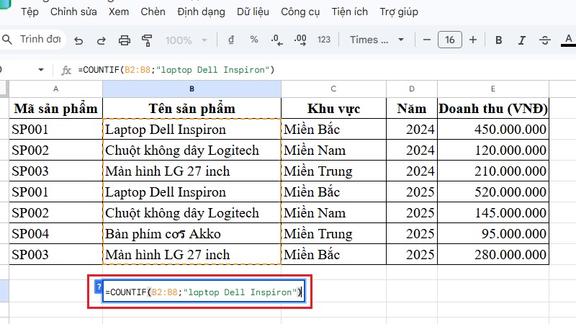Open the Tệp menu
Image resolution: width=576 pixels, height=324 pixels.
point(30,12)
